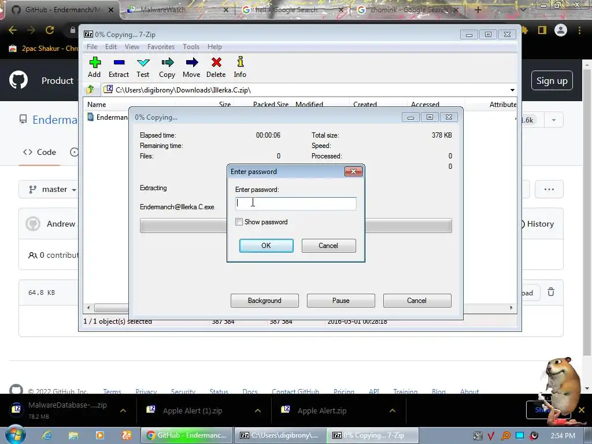
Task: Open the Favorites menu in 7-Zip
Action: pos(161,46)
